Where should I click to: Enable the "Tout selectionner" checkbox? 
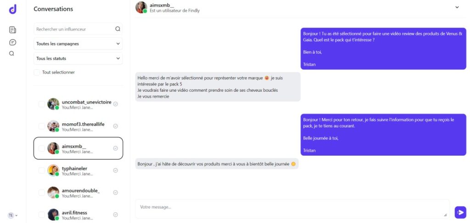pyautogui.click(x=37, y=72)
